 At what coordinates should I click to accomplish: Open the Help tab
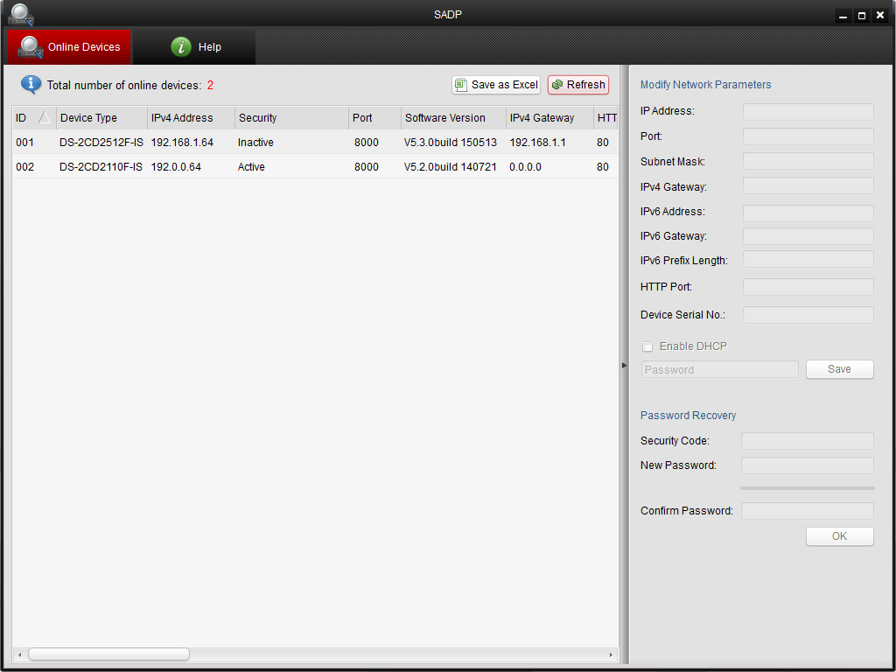tap(196, 47)
